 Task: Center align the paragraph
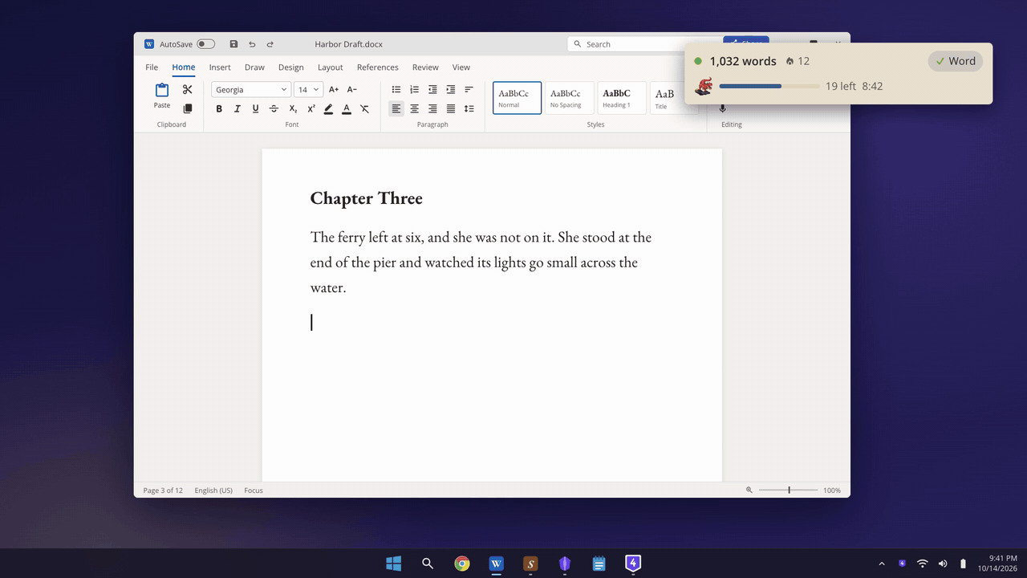click(415, 108)
